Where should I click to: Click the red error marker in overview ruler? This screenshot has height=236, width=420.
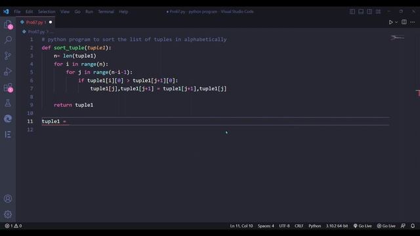(x=417, y=93)
